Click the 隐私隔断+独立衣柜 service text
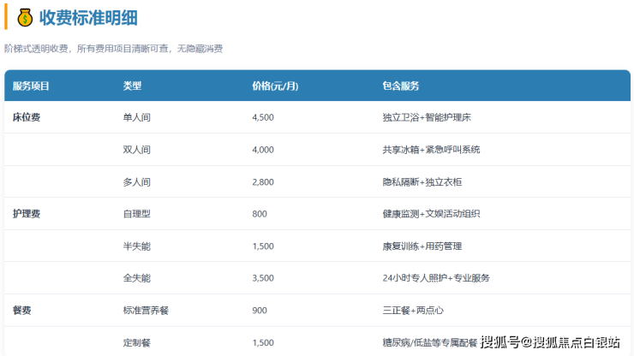 coord(422,181)
